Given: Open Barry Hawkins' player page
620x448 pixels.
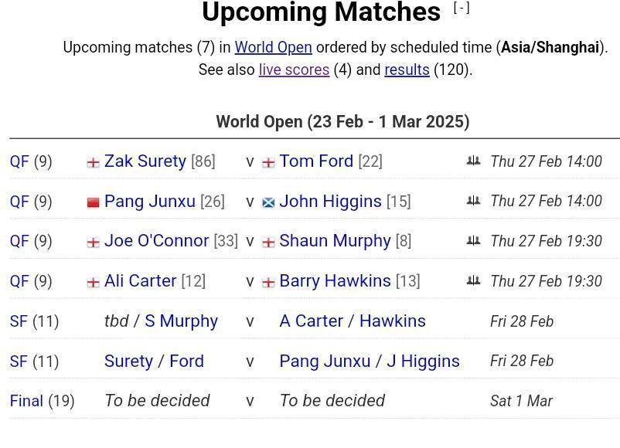Looking at the screenshot, I should [x=335, y=281].
